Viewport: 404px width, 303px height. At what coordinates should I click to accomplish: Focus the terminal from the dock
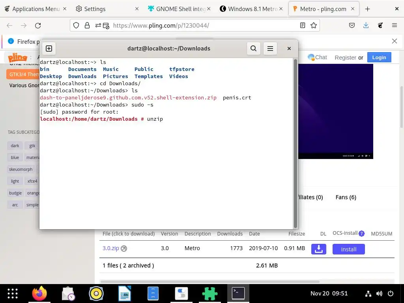point(238,294)
